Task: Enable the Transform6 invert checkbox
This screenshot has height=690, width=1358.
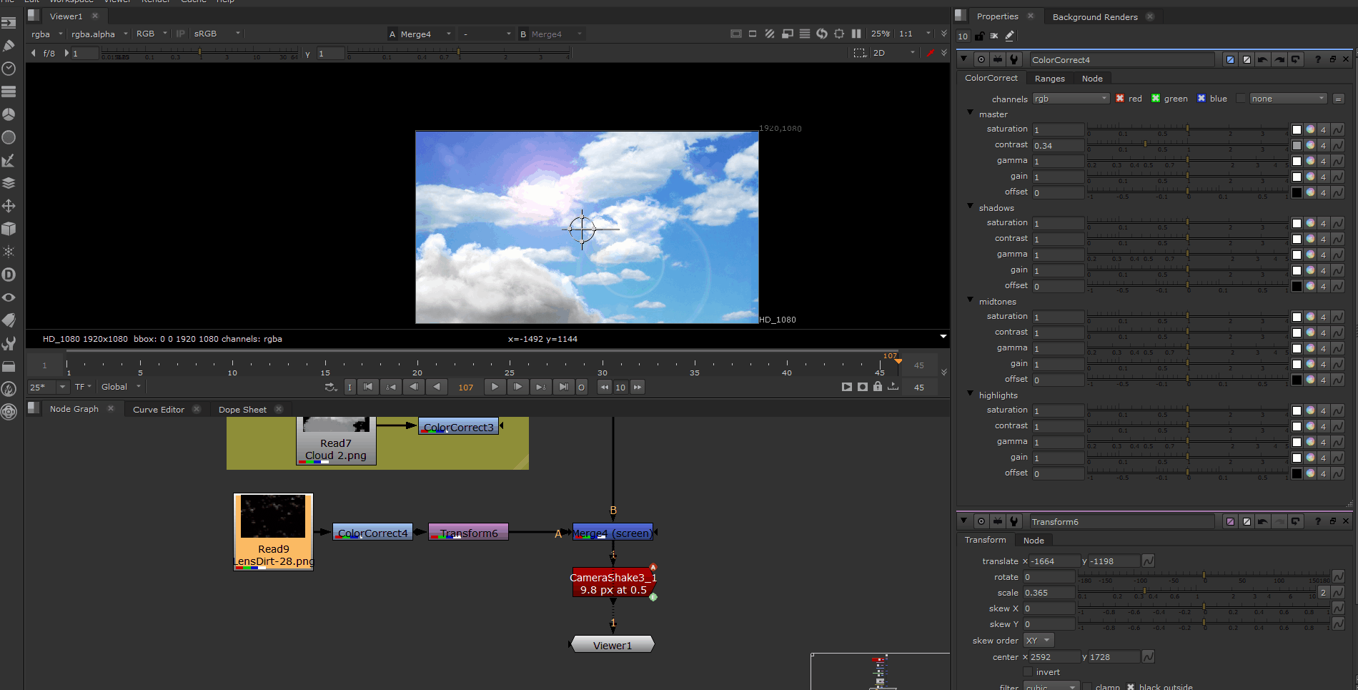Action: (1028, 671)
